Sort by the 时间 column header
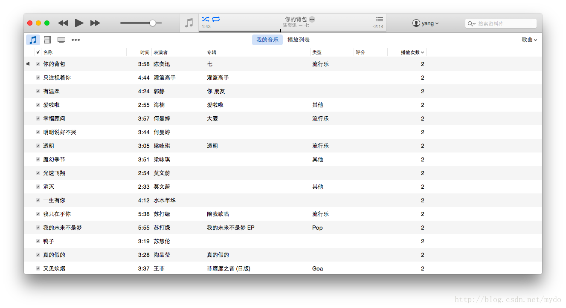This screenshot has width=566, height=308. point(145,52)
